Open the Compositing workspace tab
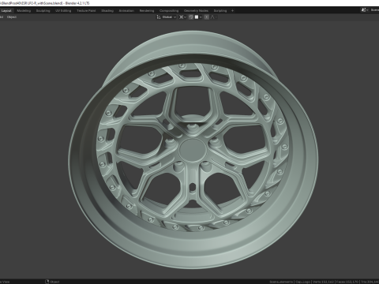 [169, 11]
